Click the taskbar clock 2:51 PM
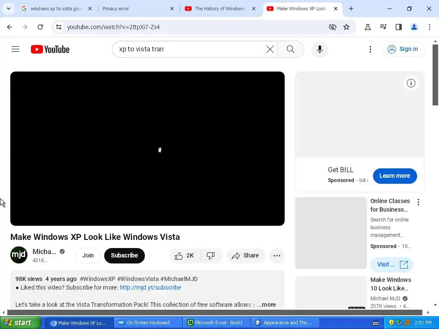 point(423,323)
